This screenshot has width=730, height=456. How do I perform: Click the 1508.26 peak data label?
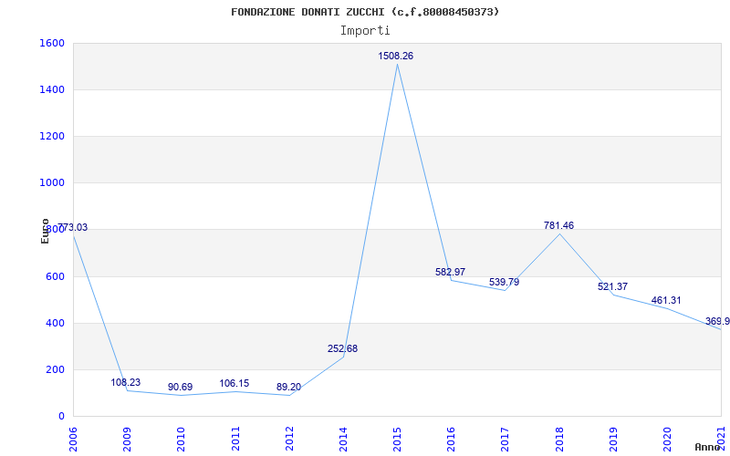point(396,57)
